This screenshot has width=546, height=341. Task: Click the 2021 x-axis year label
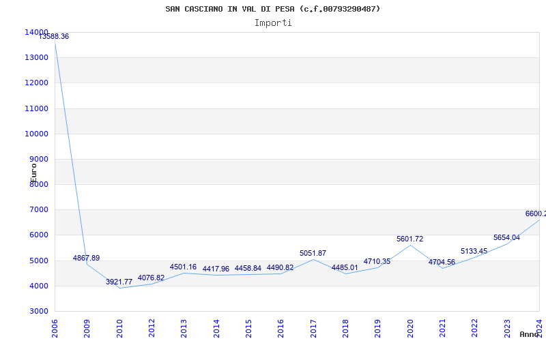(x=442, y=329)
